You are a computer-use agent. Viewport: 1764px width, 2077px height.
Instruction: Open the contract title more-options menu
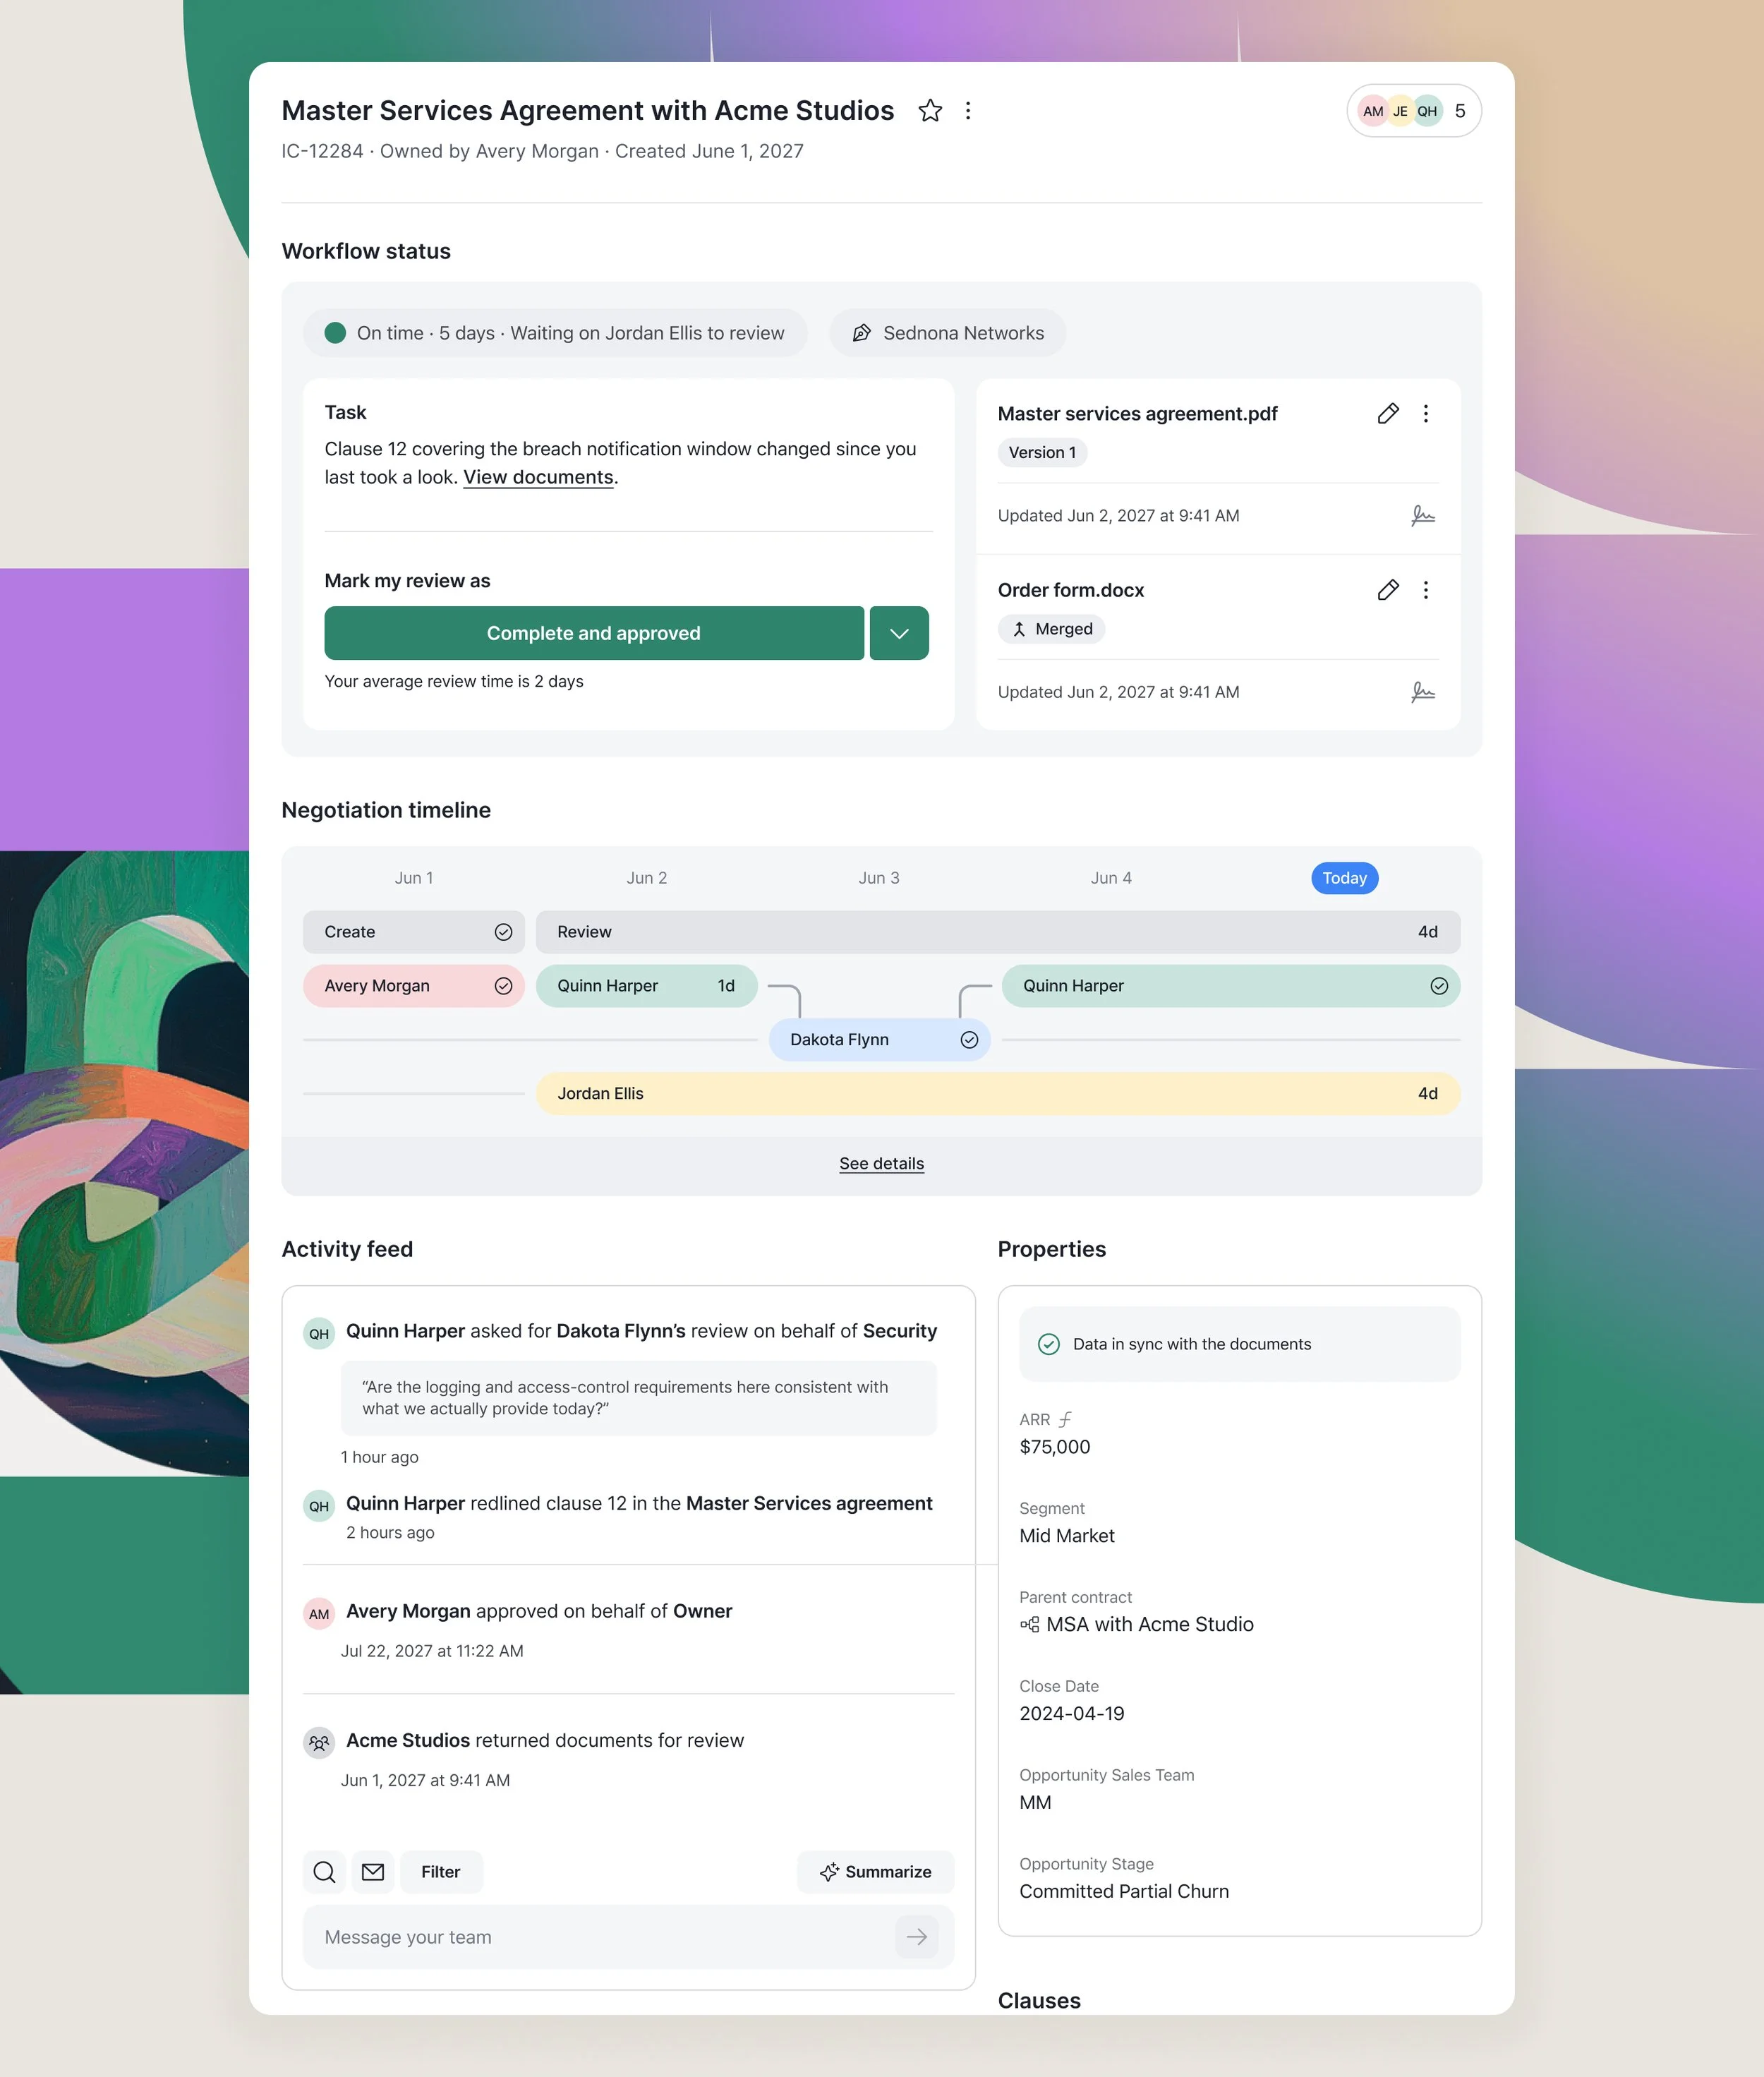tap(967, 110)
